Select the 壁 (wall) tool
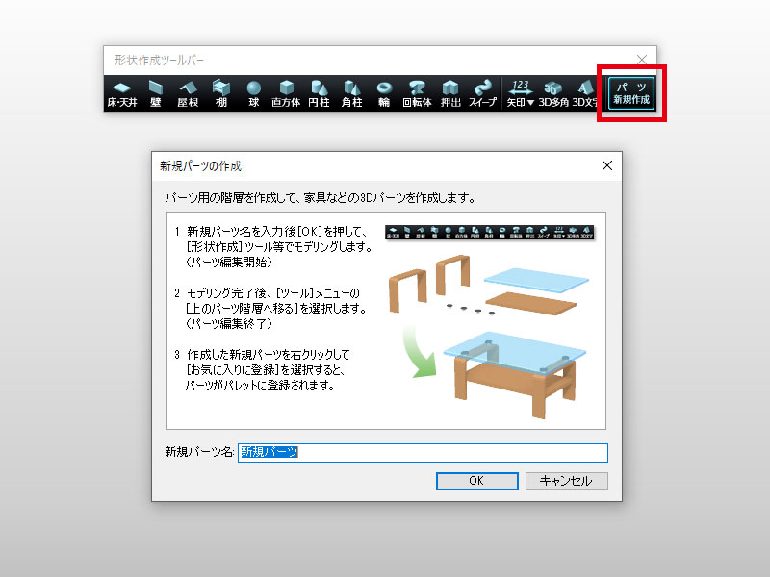This screenshot has width=770, height=577. click(x=155, y=93)
